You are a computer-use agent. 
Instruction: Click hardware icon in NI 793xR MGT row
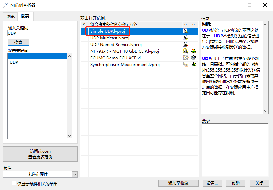[194, 51]
